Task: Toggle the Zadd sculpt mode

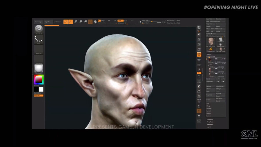Action: pyautogui.click(x=120, y=21)
